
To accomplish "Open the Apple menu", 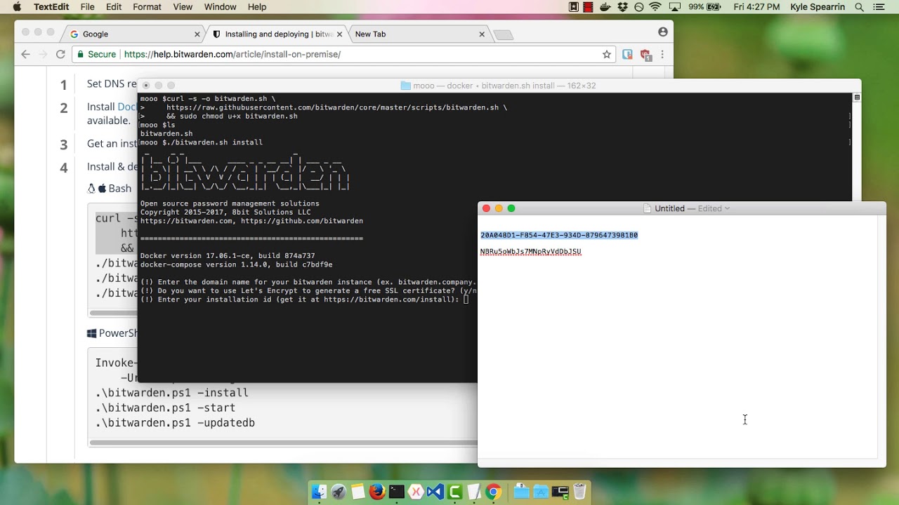I will 17,7.
